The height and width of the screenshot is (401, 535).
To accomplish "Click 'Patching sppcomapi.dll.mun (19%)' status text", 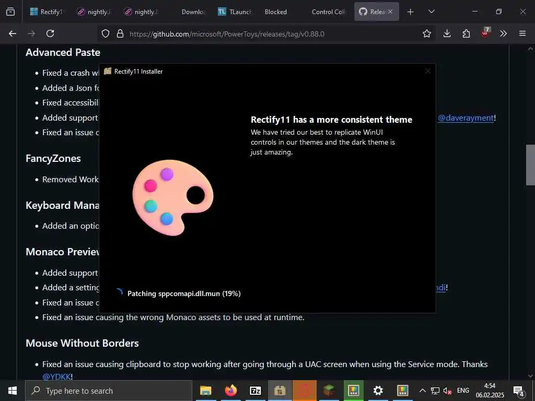I will tap(184, 293).
